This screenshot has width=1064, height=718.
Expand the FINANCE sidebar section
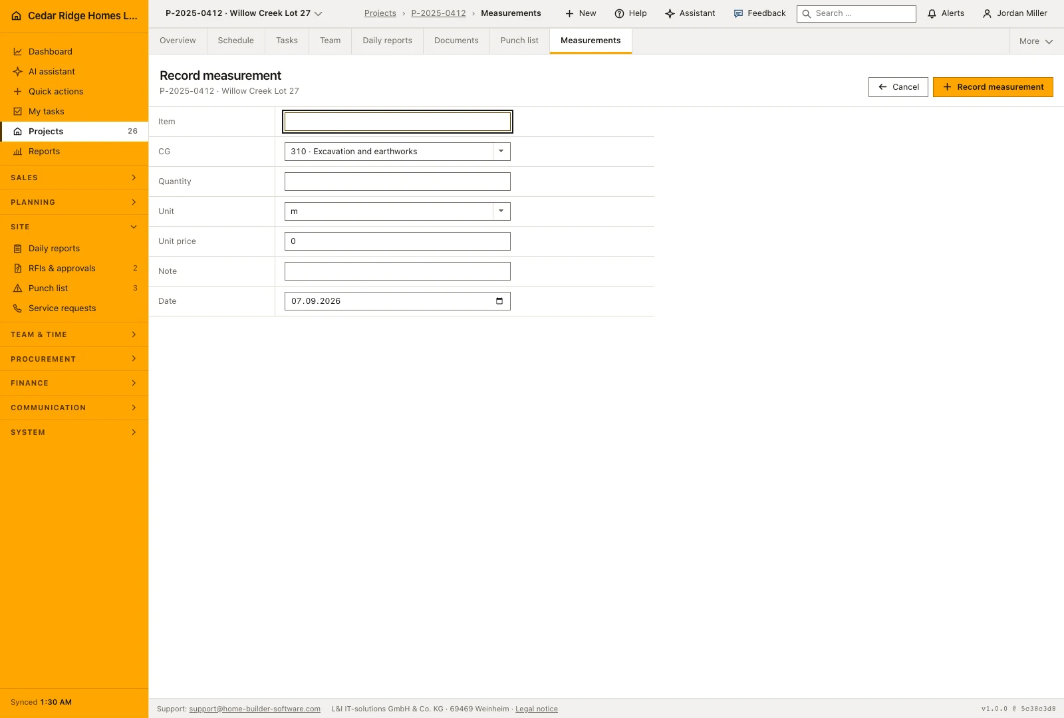coord(74,383)
